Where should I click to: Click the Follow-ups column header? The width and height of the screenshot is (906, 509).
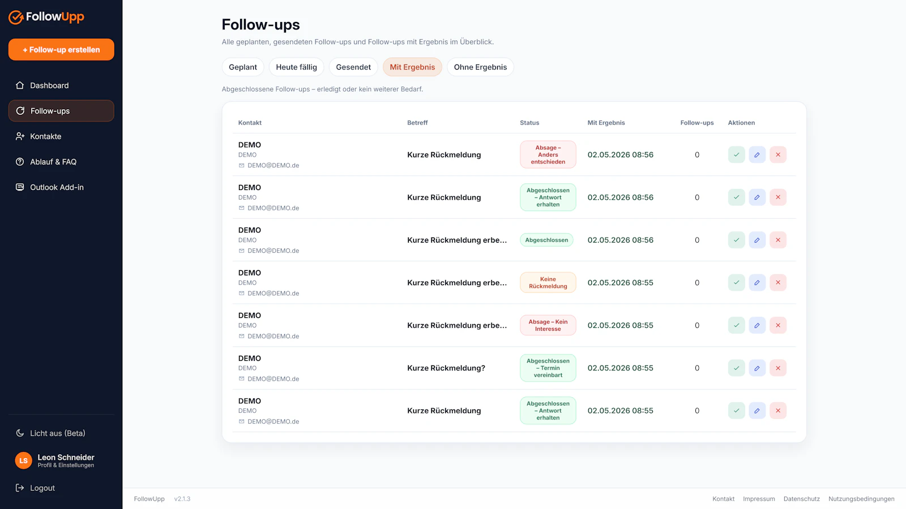697,123
